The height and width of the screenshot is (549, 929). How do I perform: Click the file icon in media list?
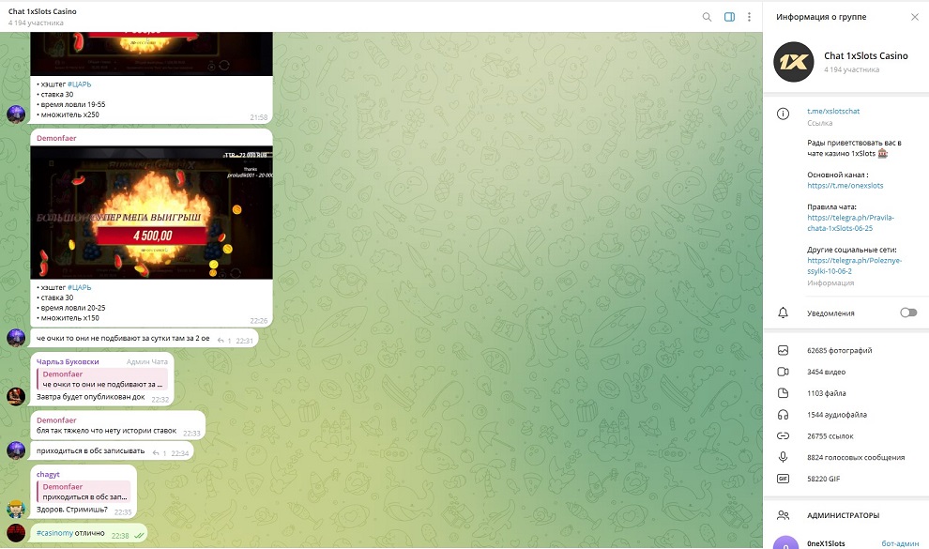click(x=784, y=393)
